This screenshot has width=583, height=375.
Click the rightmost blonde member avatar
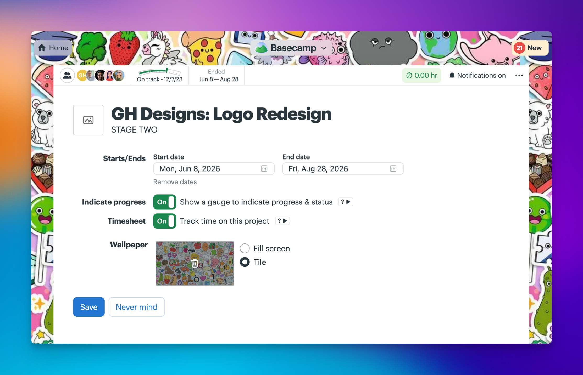[119, 76]
